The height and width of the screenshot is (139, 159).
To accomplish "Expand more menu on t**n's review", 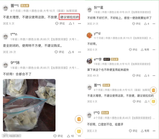I will pyautogui.click(x=79, y=52).
